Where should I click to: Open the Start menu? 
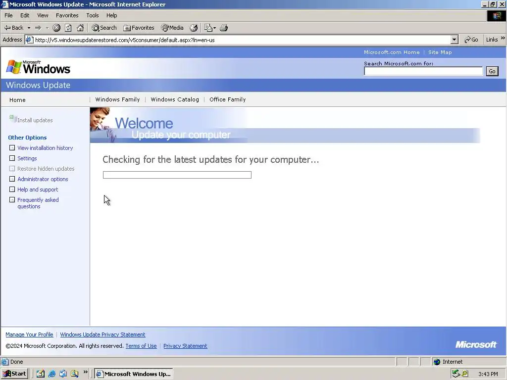tap(14, 374)
